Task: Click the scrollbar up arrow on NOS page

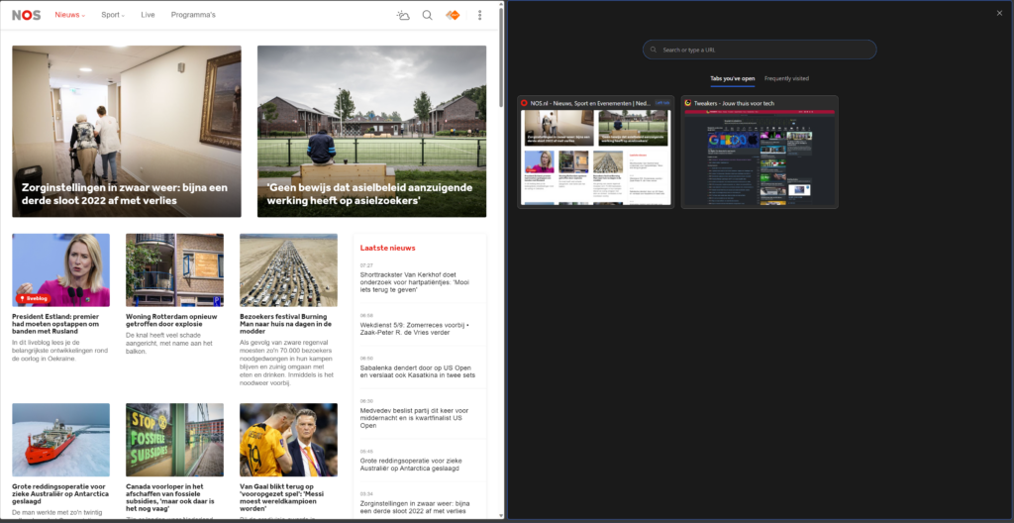Action: click(501, 3)
